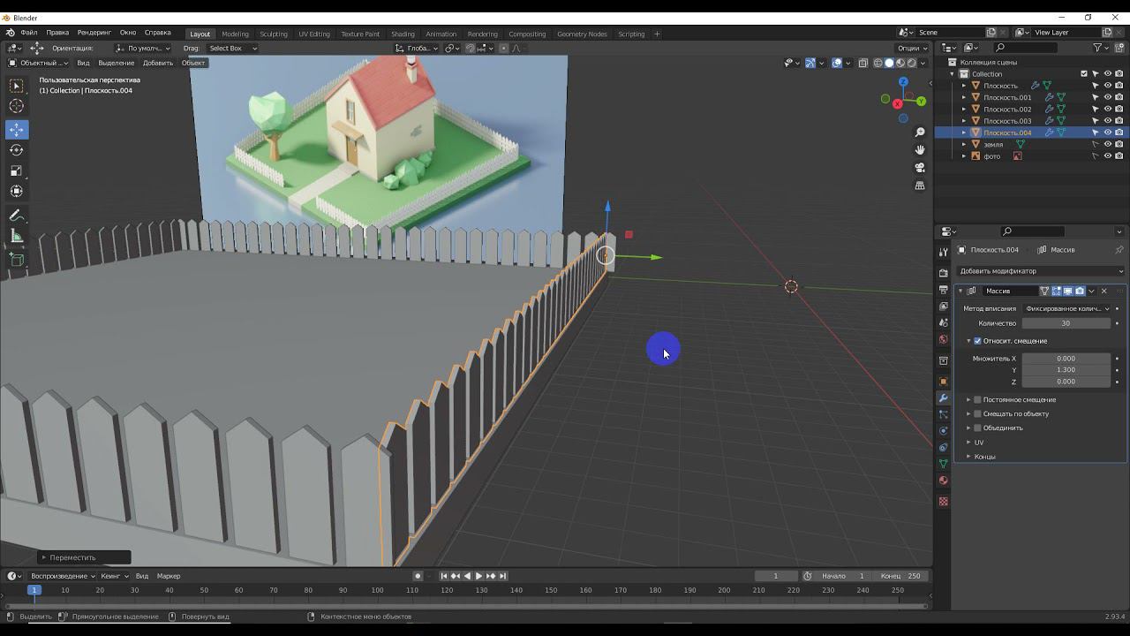Screen dimensions: 1130x636
Task: Toggle visibility of the фото object
Action: coord(1108,156)
